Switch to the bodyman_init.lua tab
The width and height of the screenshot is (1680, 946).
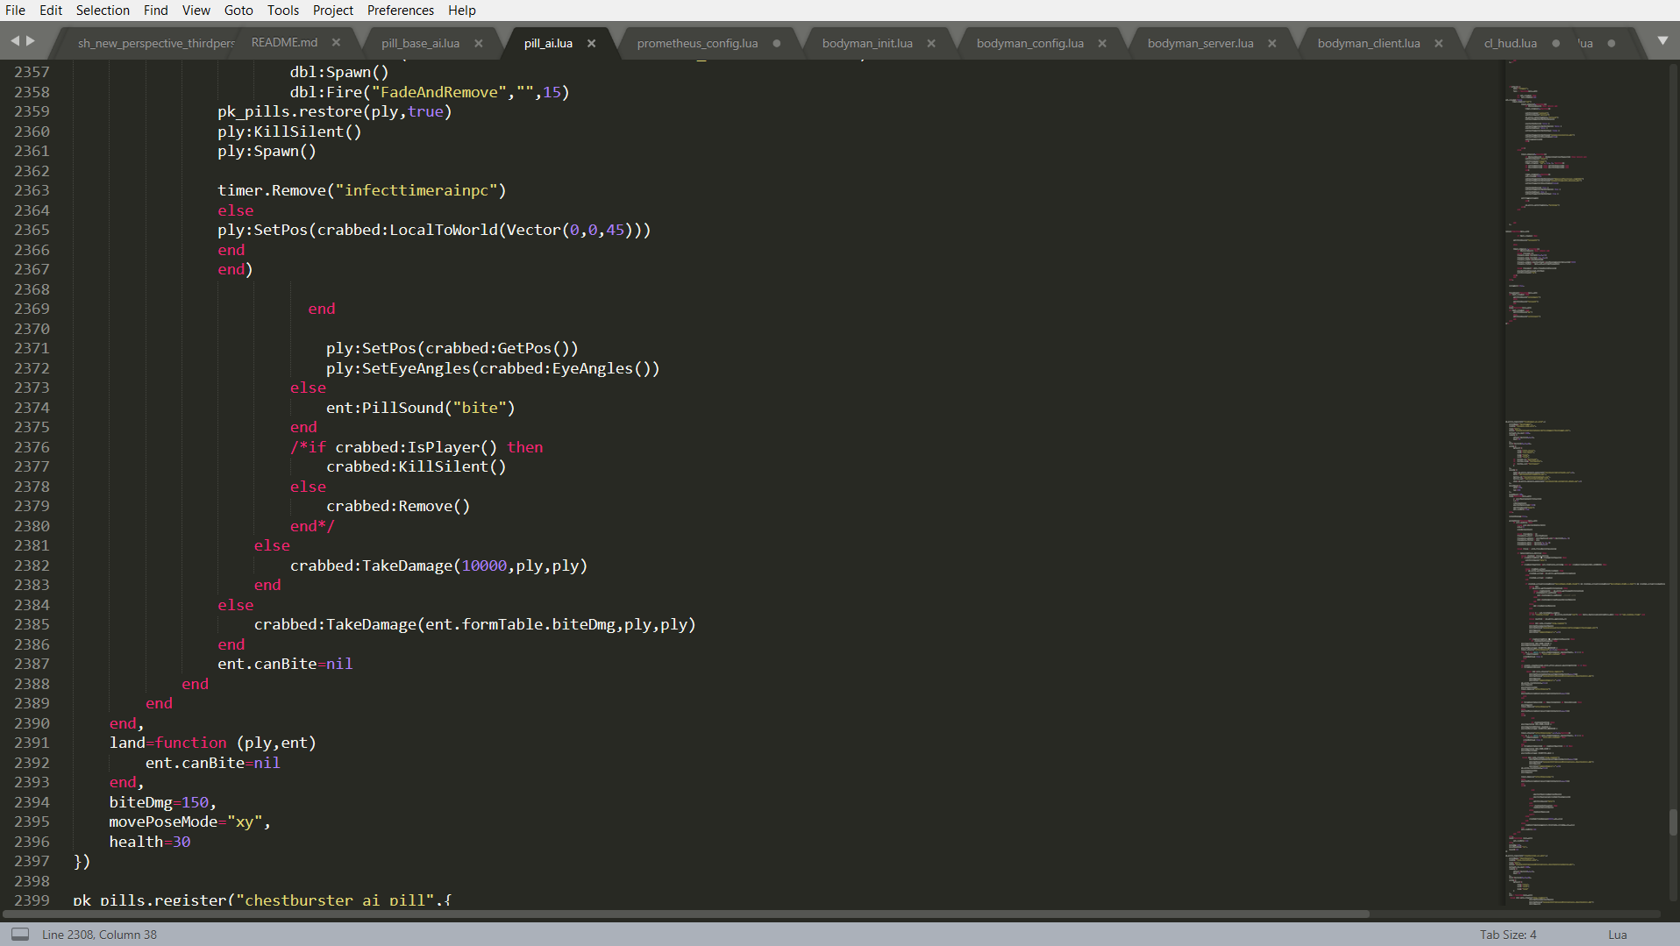pyautogui.click(x=867, y=43)
